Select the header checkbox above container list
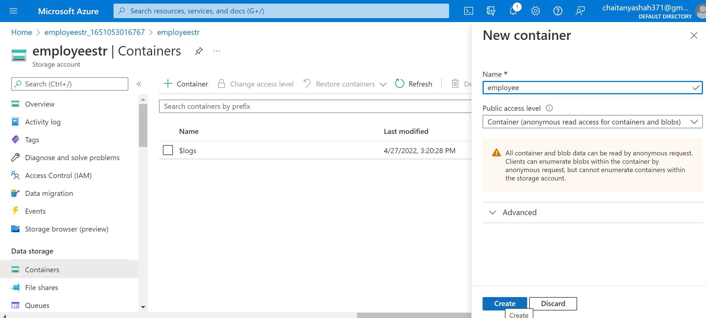This screenshot has height=318, width=706. 168,131
